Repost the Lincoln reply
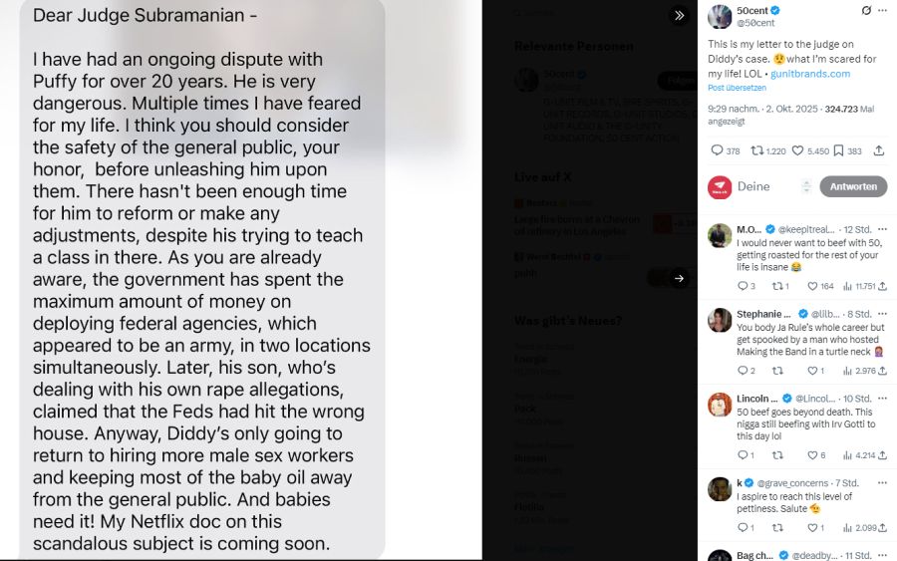897x561 pixels. [x=777, y=455]
